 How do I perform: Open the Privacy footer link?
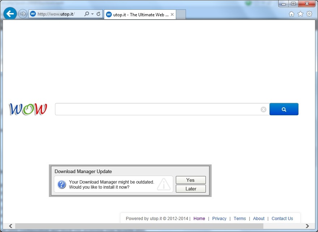pos(219,218)
